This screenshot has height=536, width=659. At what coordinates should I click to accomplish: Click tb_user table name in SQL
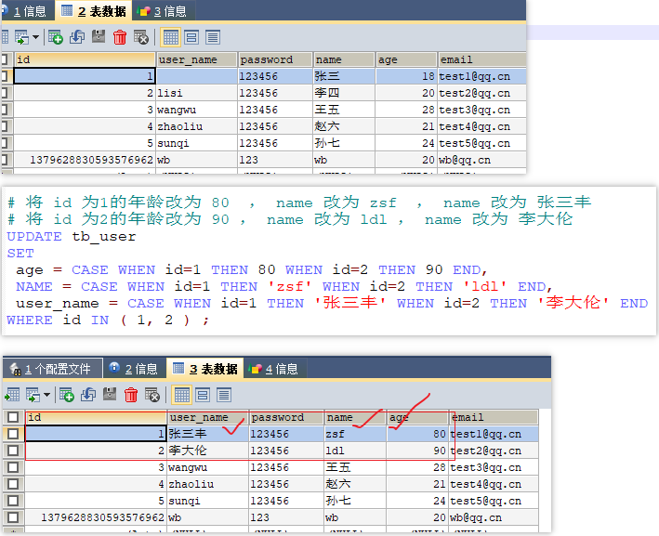104,237
